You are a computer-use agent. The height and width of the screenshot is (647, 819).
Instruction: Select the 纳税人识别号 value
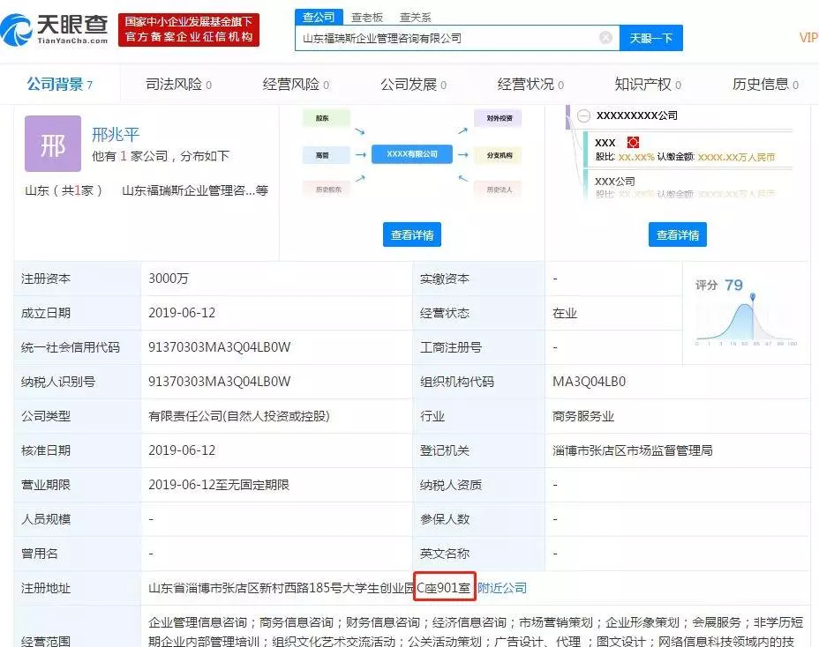pos(220,382)
